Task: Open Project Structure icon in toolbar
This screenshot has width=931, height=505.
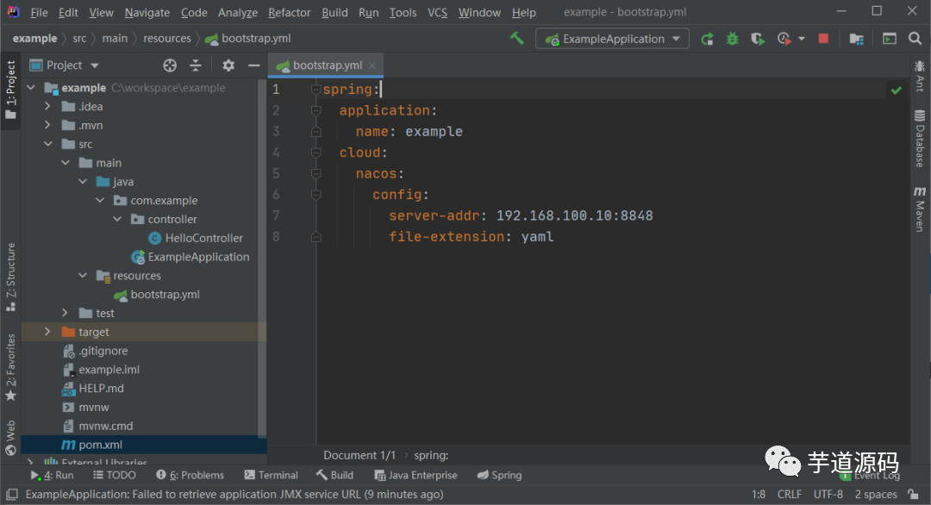Action: coord(856,39)
